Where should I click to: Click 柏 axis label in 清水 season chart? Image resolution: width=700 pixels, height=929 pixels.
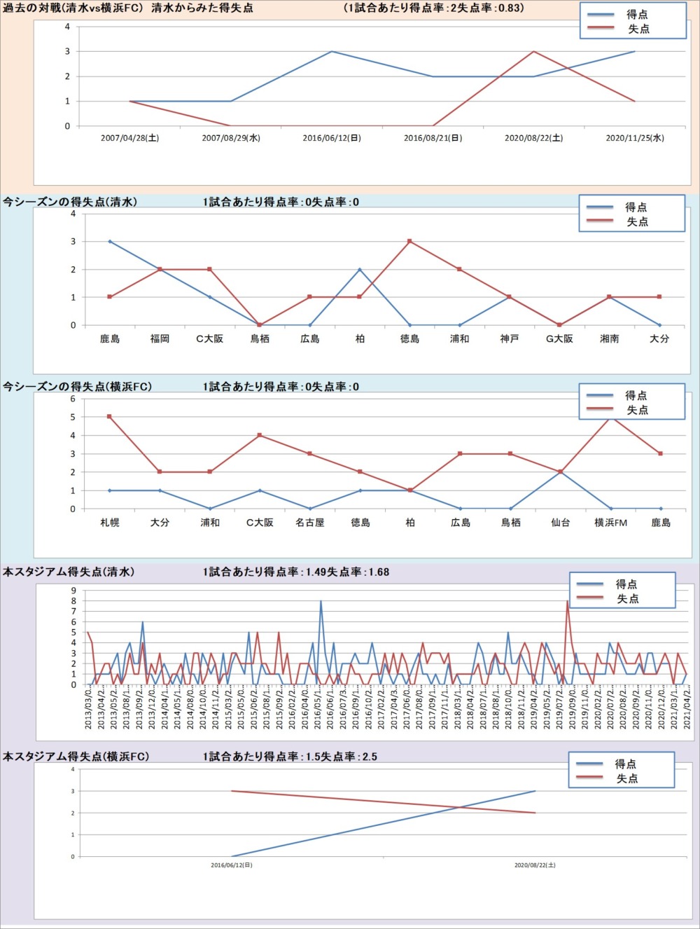[x=360, y=339]
